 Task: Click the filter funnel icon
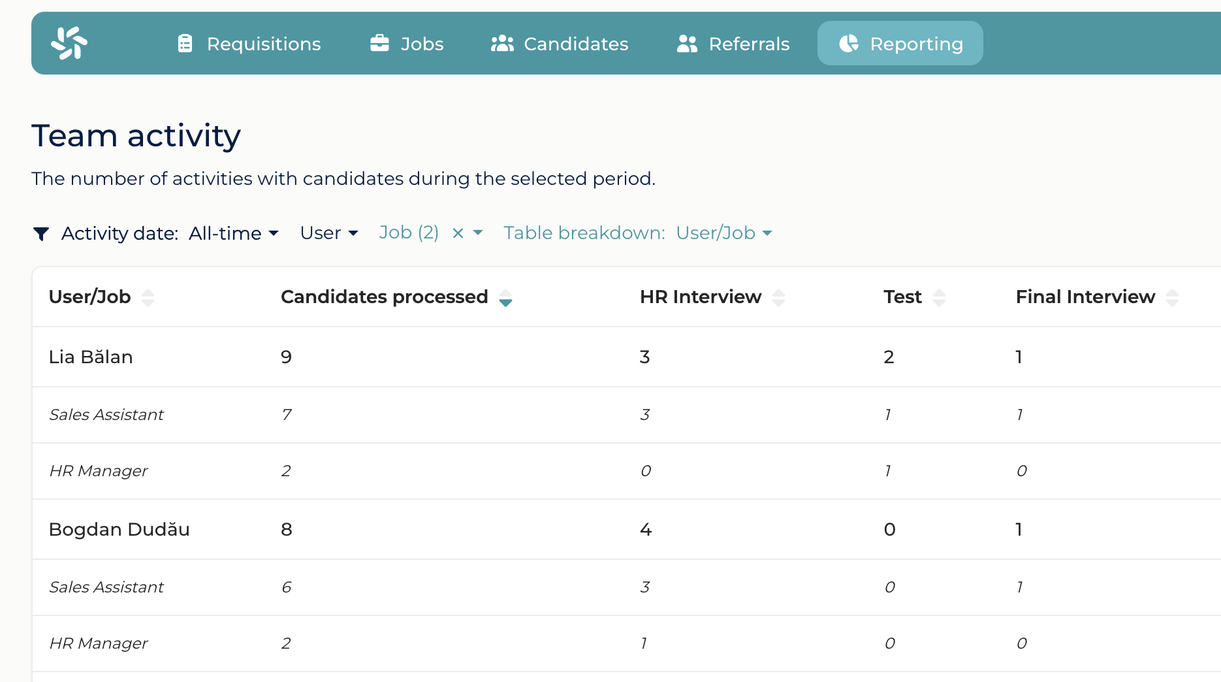41,233
